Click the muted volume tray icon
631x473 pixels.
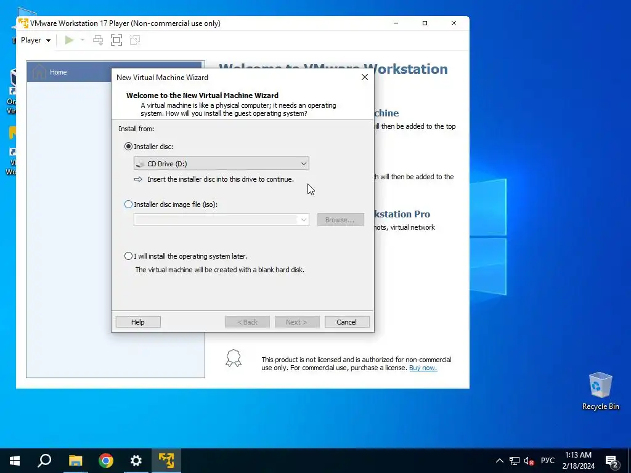coord(529,461)
